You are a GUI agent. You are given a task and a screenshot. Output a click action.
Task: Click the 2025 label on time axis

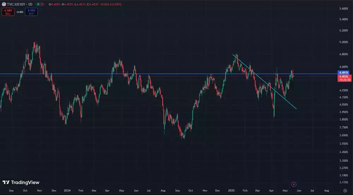(x=231, y=190)
